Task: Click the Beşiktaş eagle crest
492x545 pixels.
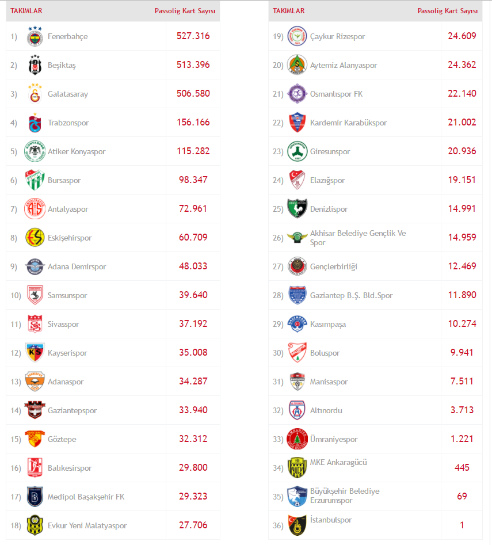Action: tap(35, 65)
